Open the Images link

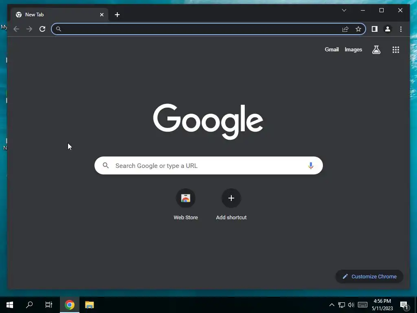pyautogui.click(x=353, y=49)
